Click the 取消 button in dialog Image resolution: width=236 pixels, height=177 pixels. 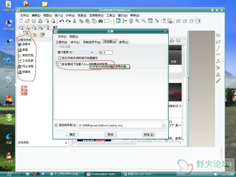[110, 135]
